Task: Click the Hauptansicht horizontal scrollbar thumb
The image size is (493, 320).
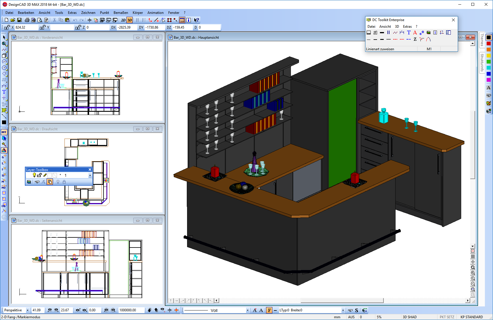Action: 342,300
